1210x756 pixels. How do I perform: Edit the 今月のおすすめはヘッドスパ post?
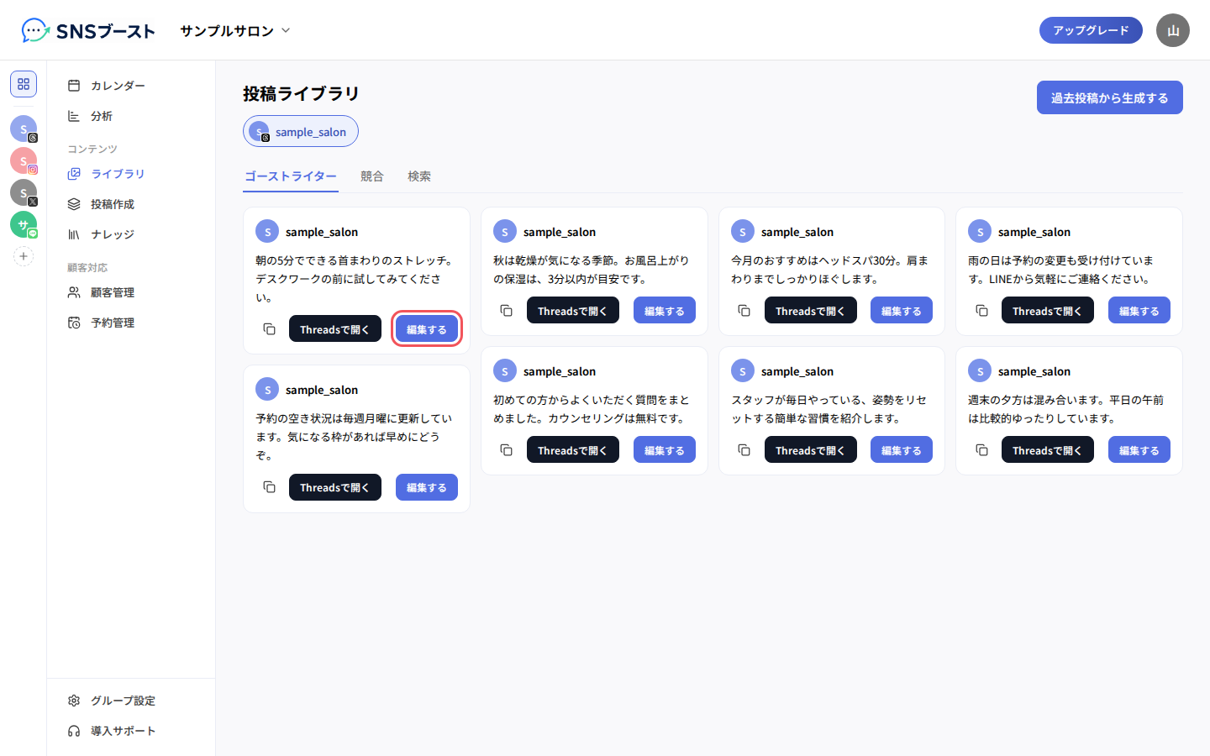coord(902,311)
